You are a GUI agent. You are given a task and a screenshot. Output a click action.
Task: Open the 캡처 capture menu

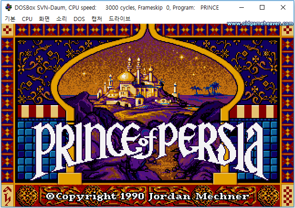tap(97, 19)
